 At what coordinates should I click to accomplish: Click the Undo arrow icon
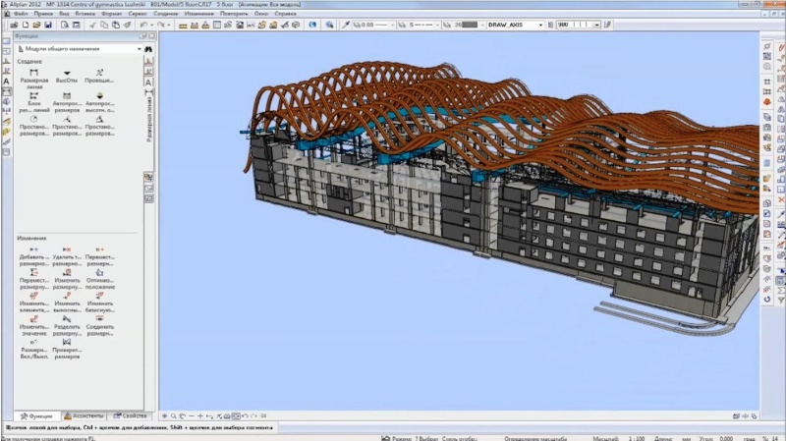(143, 25)
